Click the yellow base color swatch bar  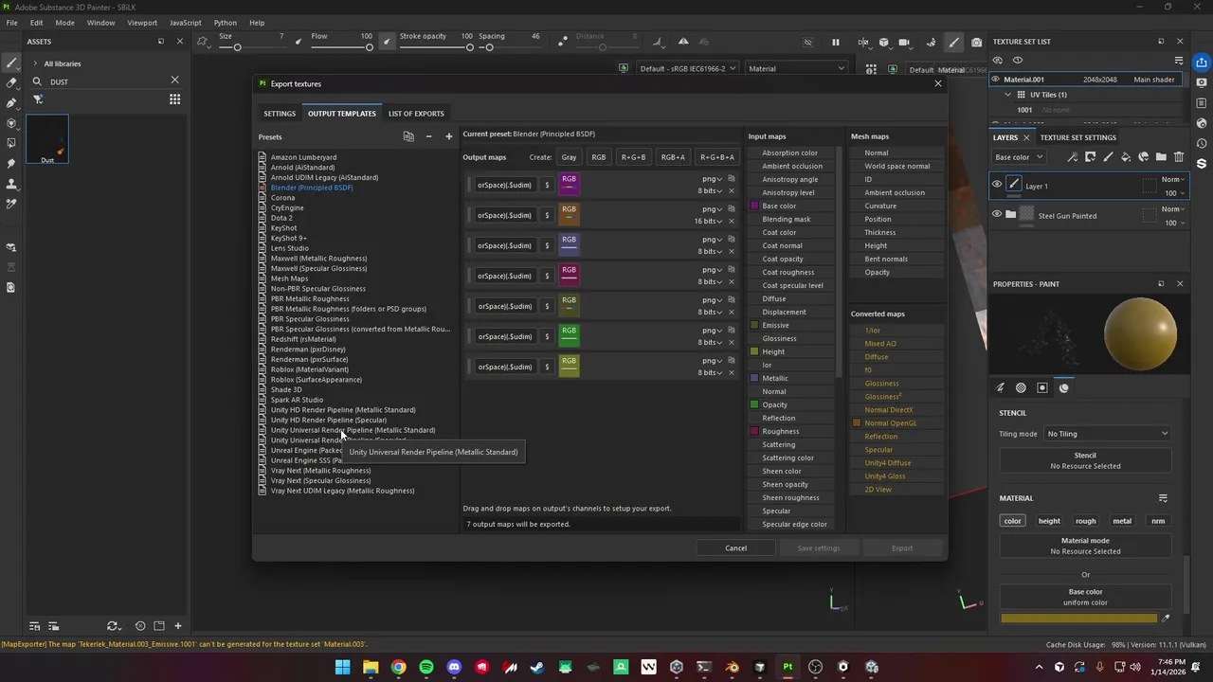pyautogui.click(x=1079, y=619)
